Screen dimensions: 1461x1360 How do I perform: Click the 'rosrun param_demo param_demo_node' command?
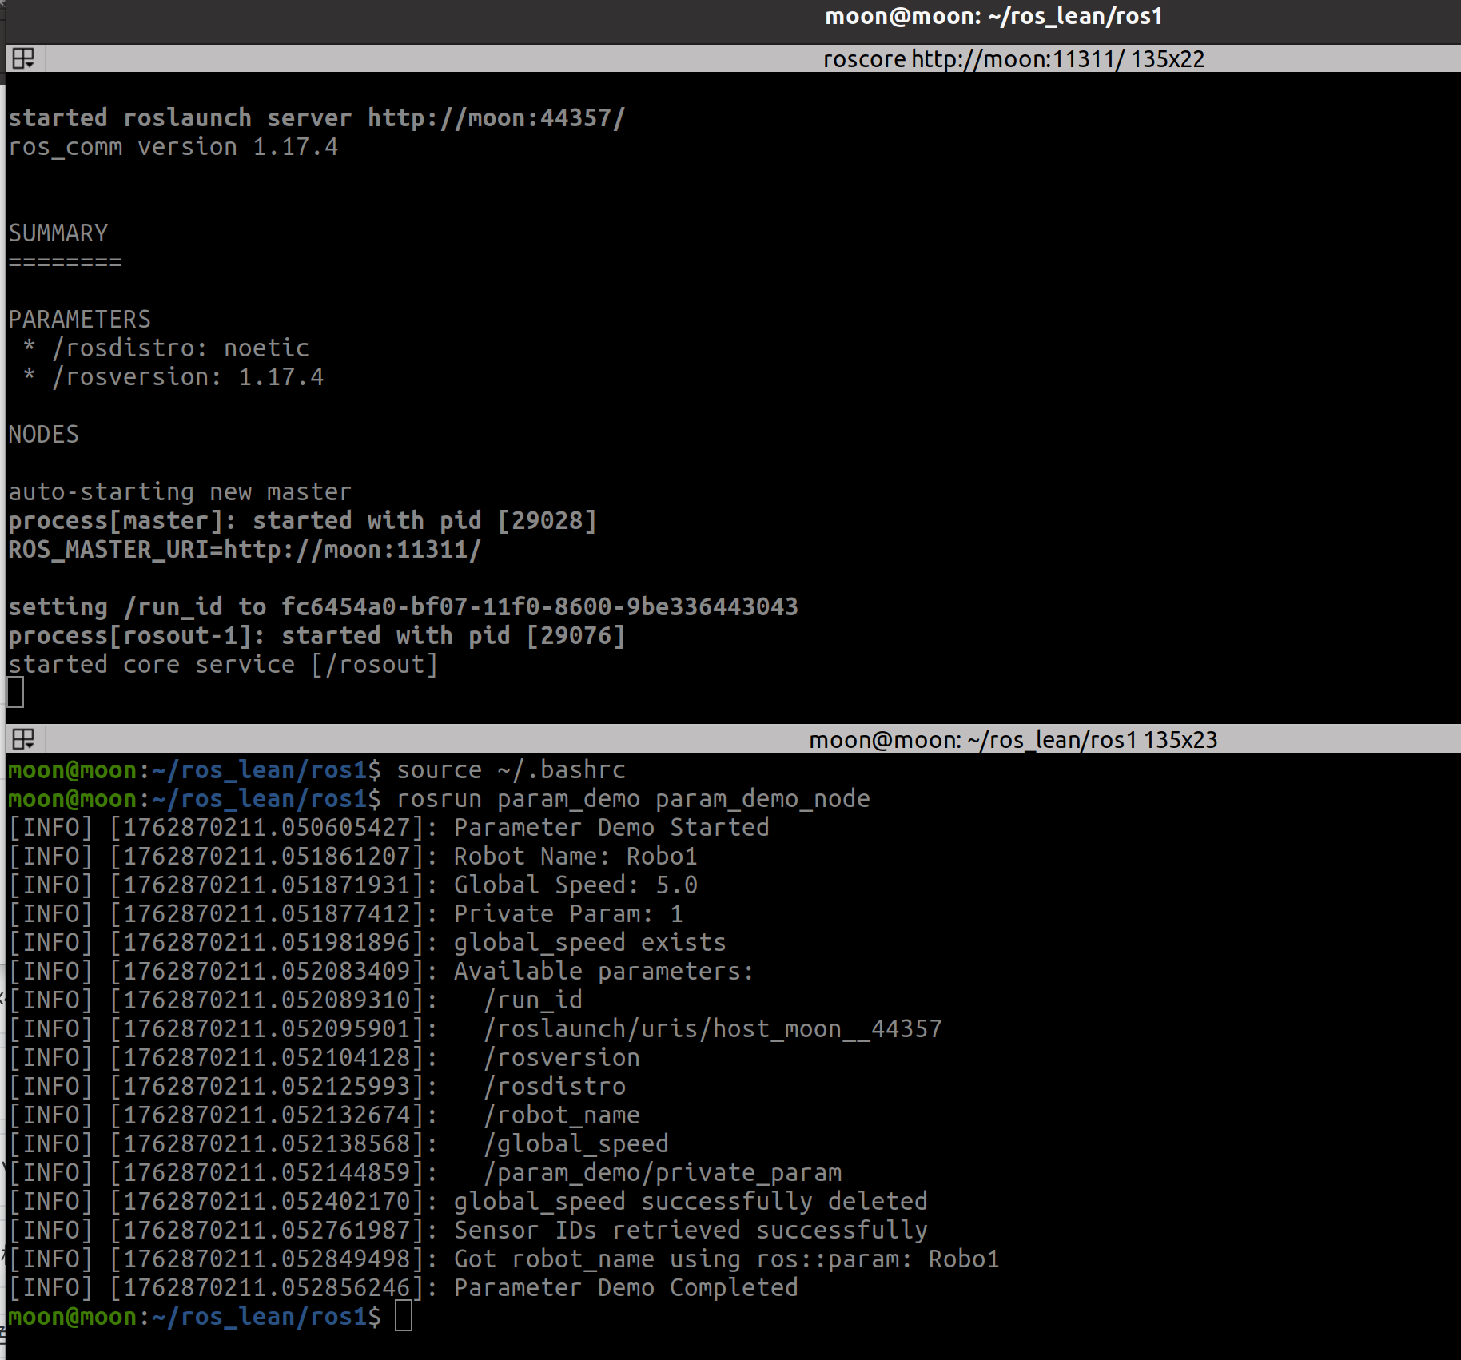coord(633,799)
